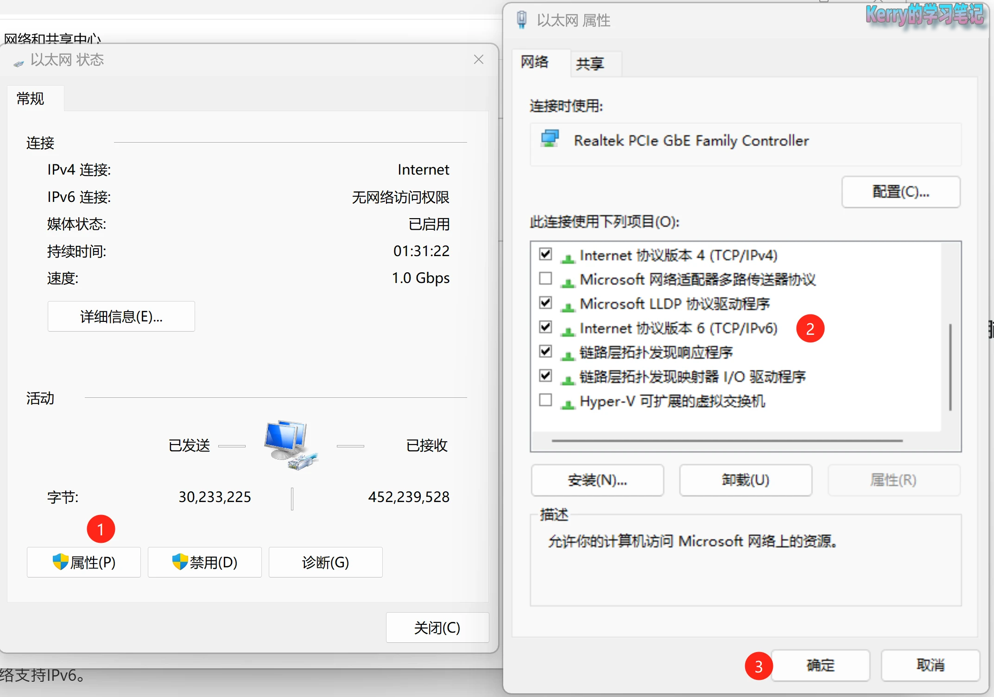This screenshot has height=697, width=994.
Task: Click the horizontal scrollbar under items list
Action: (x=727, y=440)
